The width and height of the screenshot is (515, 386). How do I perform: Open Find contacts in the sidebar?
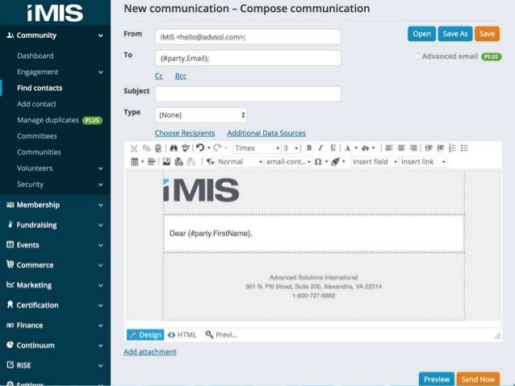pos(40,88)
